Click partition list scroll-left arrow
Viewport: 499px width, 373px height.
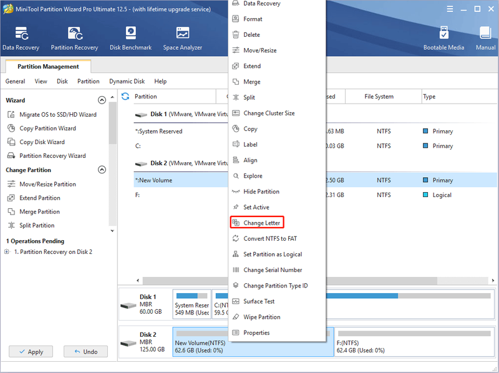point(138,281)
